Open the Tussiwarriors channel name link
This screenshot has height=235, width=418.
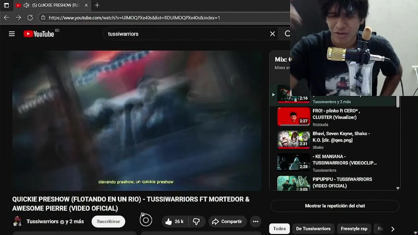point(43,221)
